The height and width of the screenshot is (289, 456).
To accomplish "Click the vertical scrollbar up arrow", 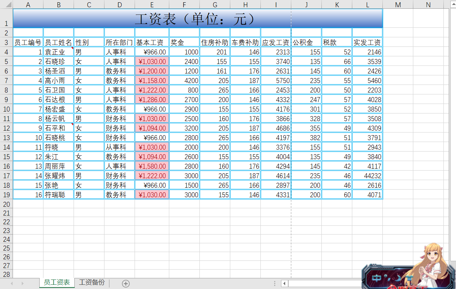I will coord(453,4).
